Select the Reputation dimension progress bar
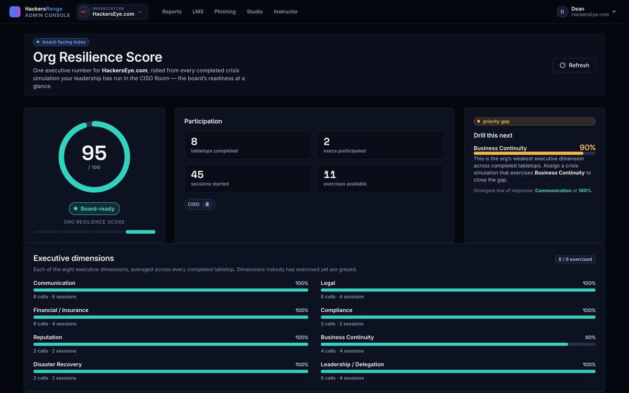Image resolution: width=629 pixels, height=393 pixels. [x=171, y=344]
